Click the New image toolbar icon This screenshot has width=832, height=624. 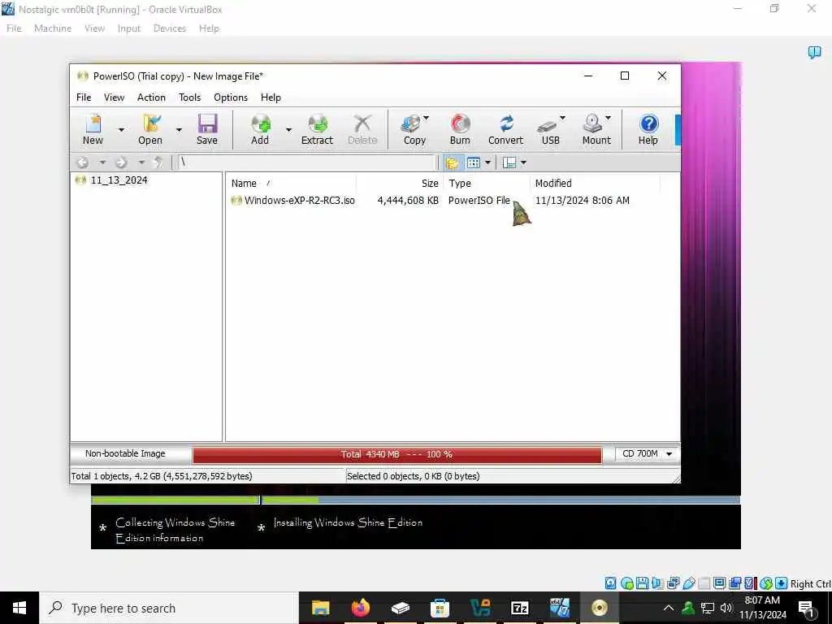[93, 123]
